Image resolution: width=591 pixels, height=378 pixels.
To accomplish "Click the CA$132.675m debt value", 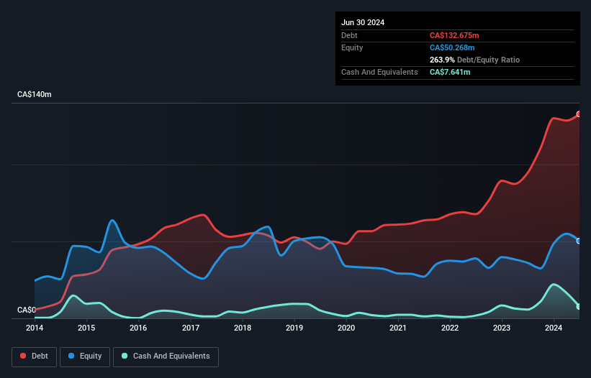I will pyautogui.click(x=454, y=35).
